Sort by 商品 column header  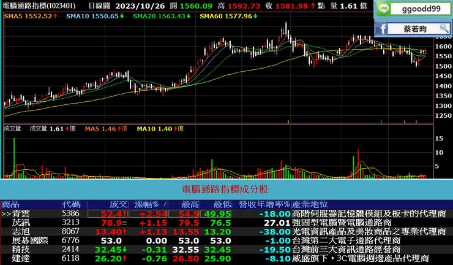(x=10, y=204)
